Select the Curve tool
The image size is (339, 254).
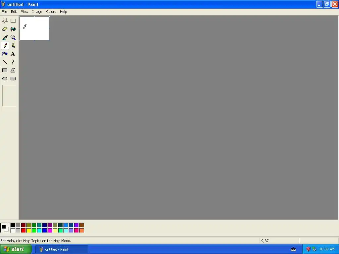[x=13, y=62]
